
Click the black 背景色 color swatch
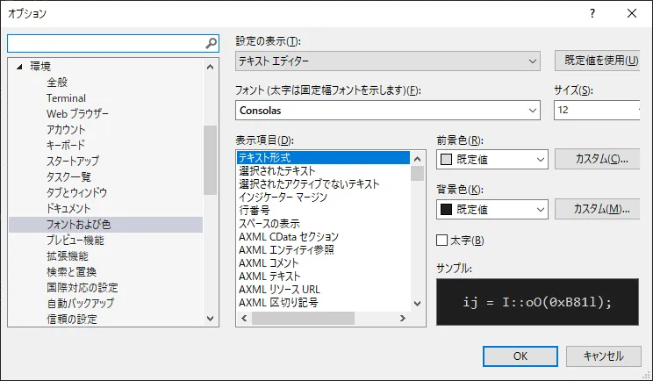(445, 210)
